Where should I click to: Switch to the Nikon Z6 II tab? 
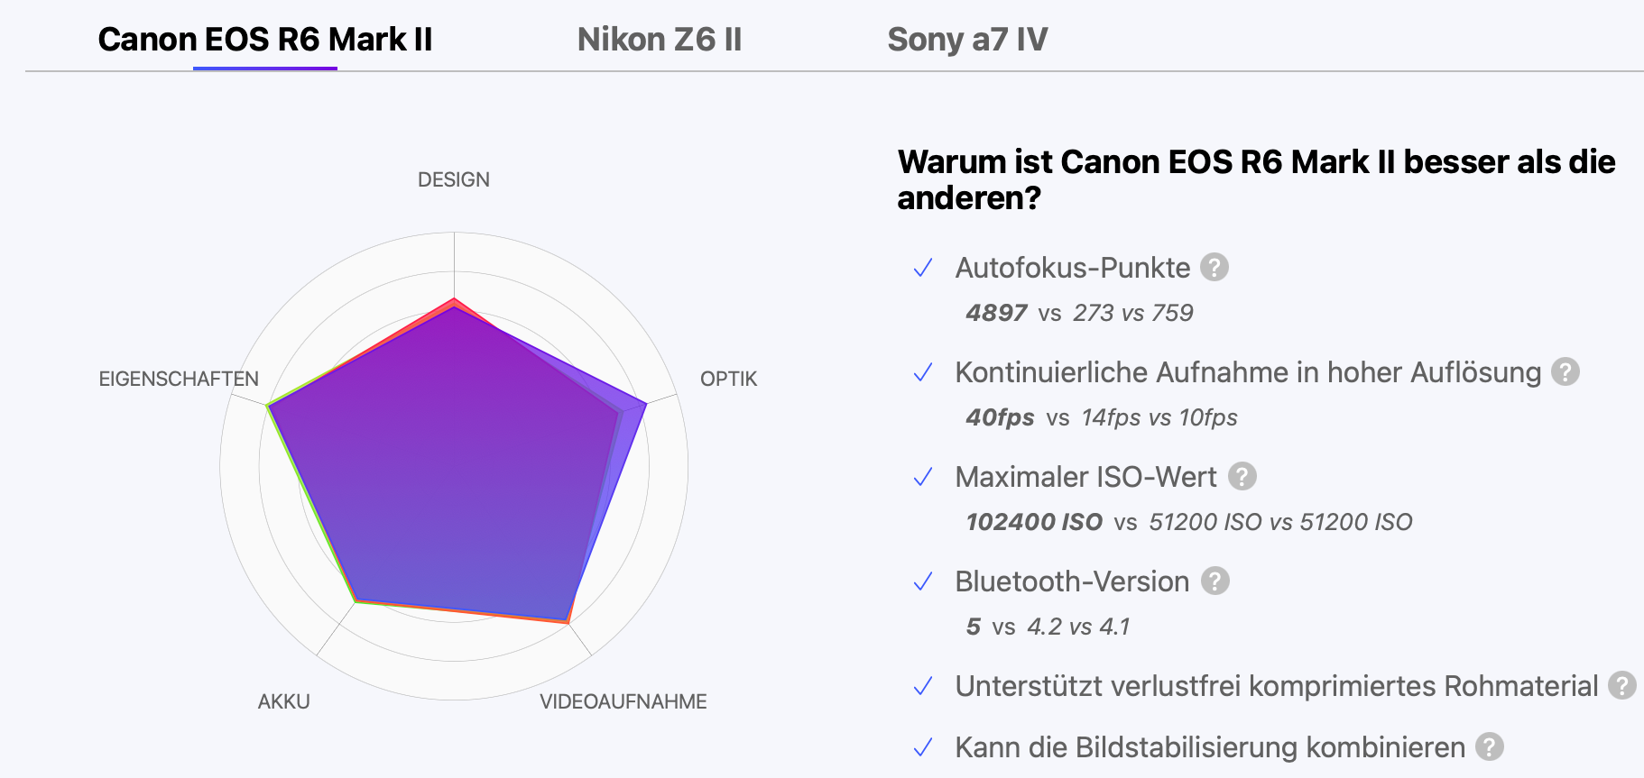click(659, 40)
